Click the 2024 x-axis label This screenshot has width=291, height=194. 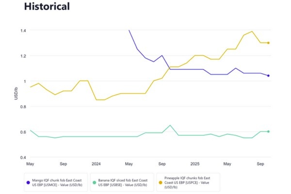[96, 164]
